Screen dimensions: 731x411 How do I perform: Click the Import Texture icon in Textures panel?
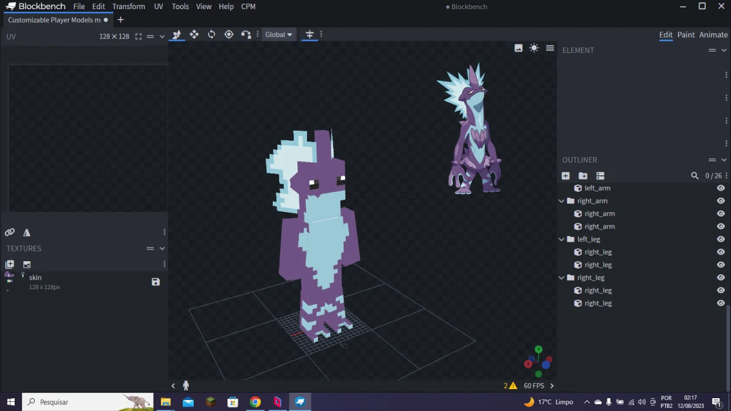[27, 264]
